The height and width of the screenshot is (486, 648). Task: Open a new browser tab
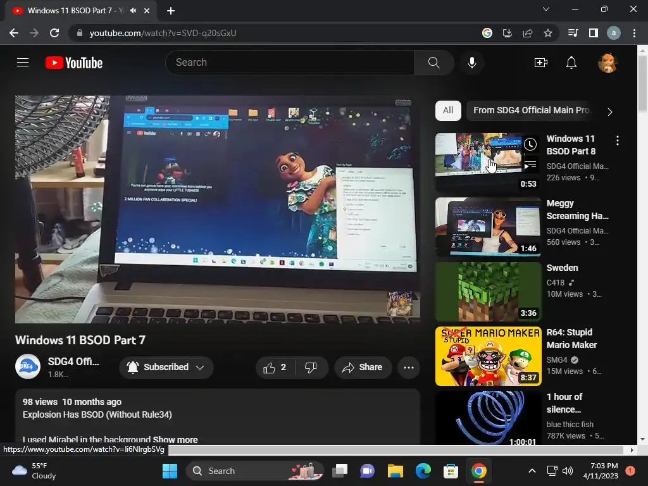click(x=171, y=11)
